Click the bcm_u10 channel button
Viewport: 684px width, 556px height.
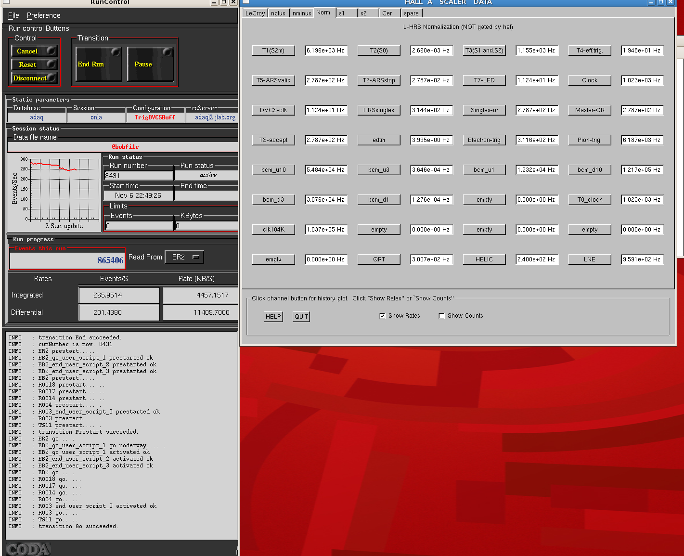(273, 170)
